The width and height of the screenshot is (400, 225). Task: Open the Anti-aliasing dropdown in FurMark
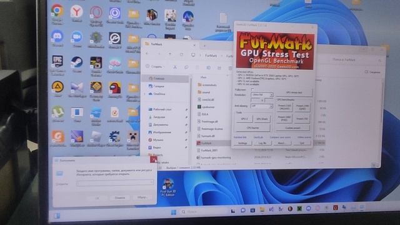[262, 106]
